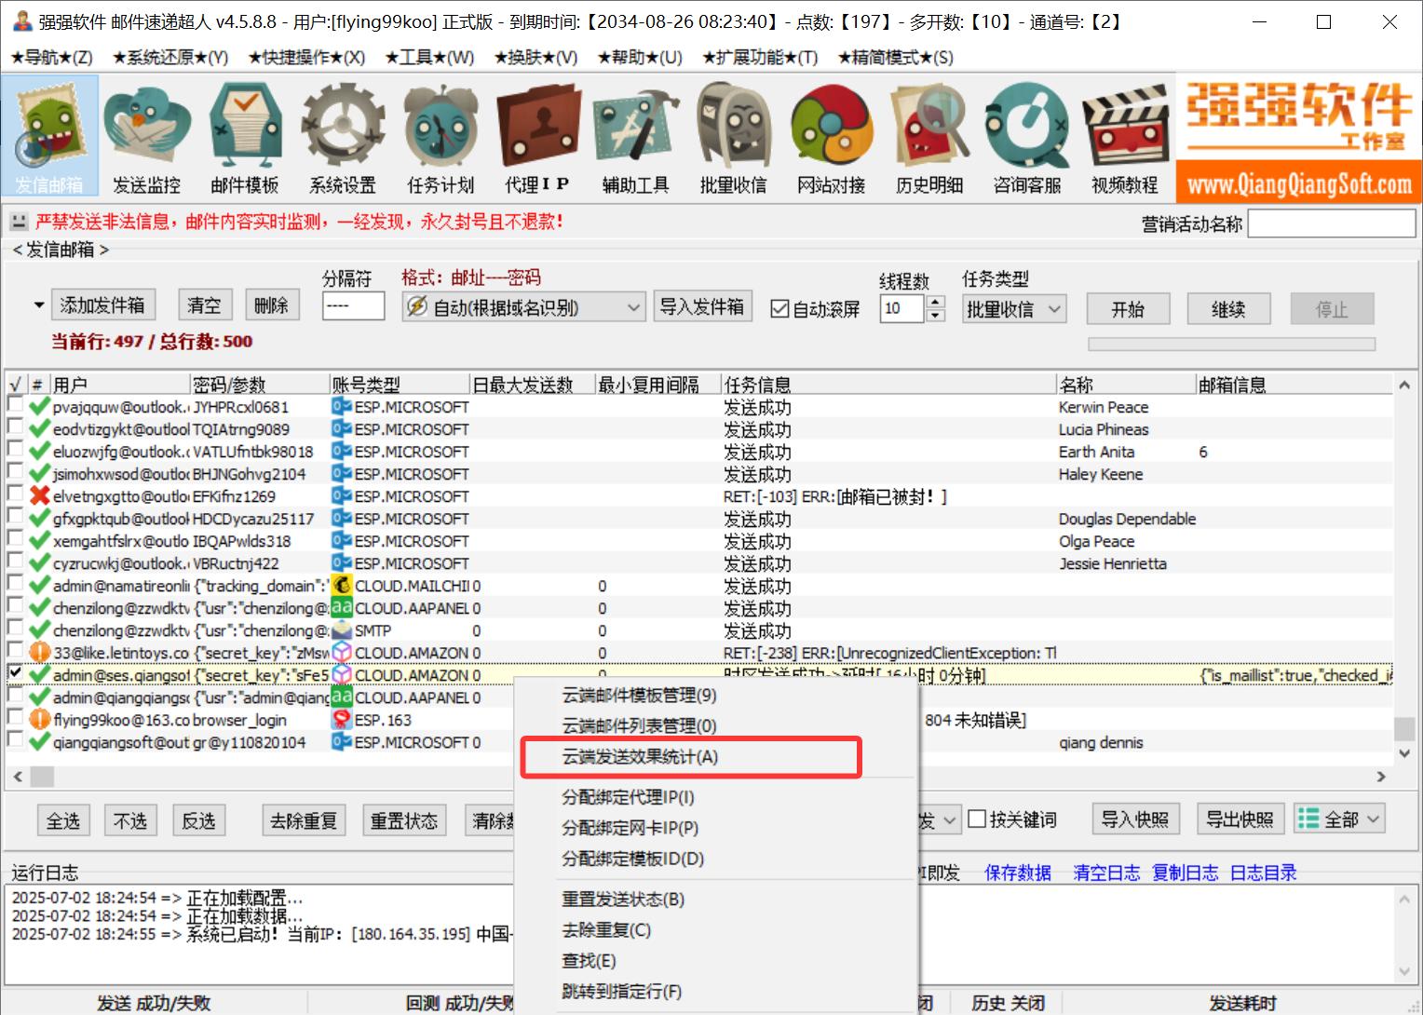1423x1015 pixels.
Task: Open the ★导航★(Z) menu
Action: [51, 58]
